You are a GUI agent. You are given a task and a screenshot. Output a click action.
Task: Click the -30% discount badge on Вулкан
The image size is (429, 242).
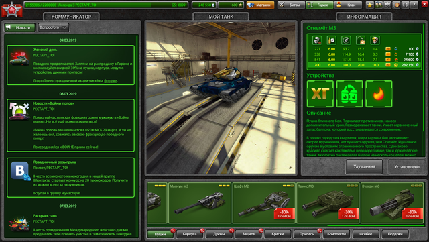(412, 214)
